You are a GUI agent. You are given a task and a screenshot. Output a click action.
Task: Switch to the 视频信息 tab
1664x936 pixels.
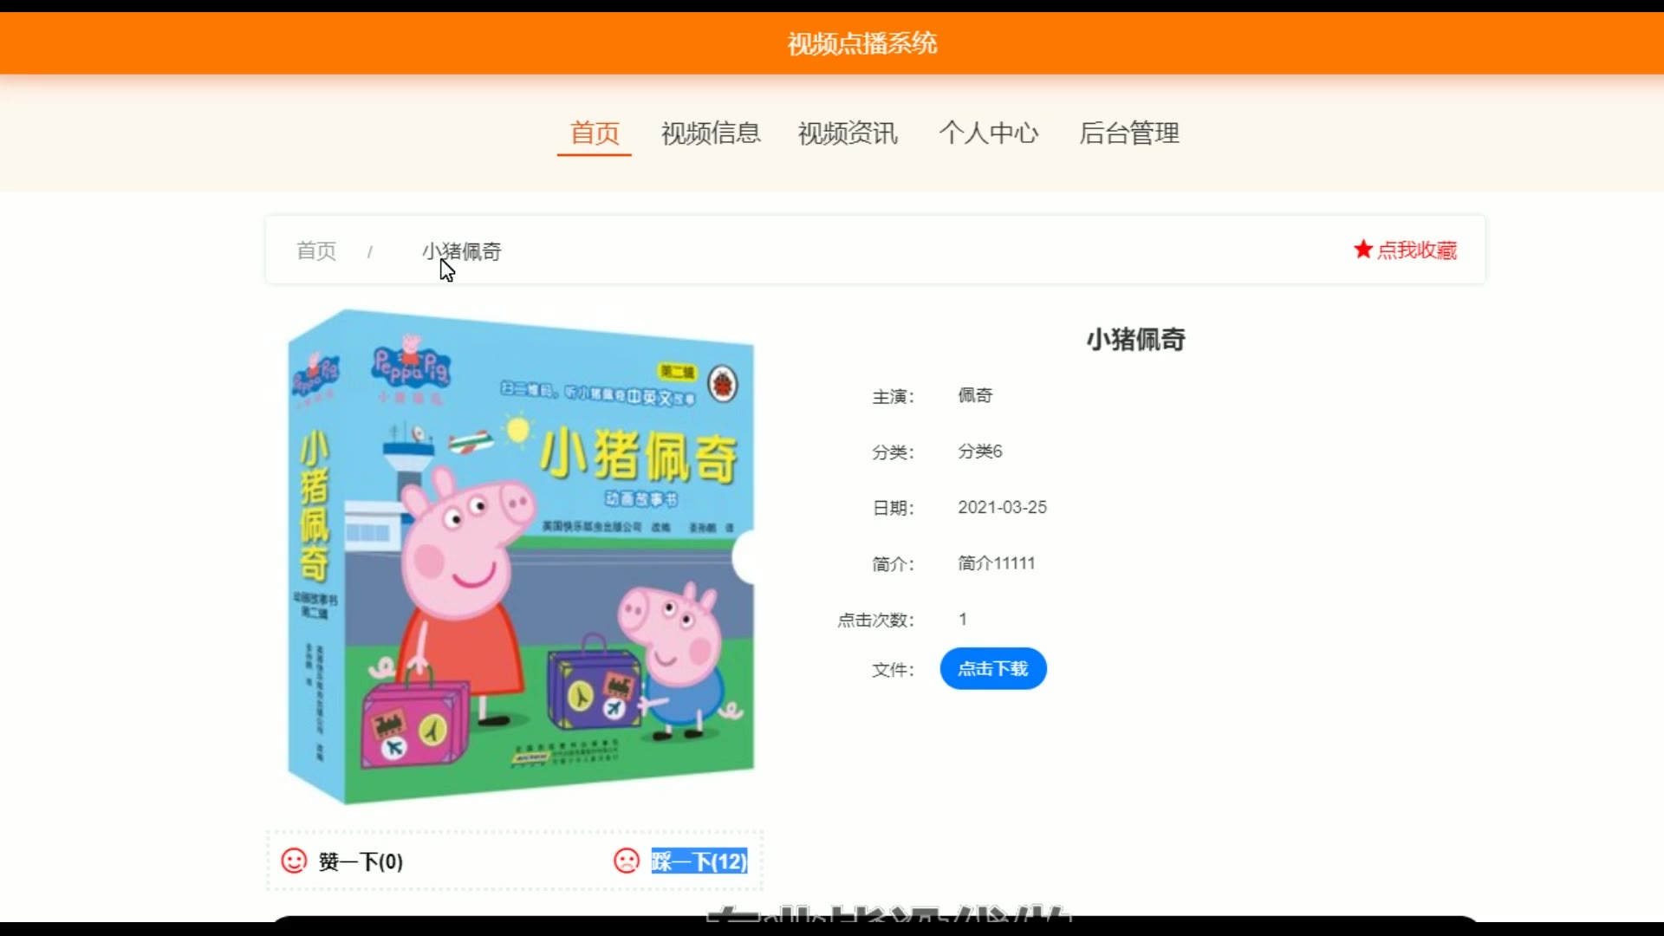click(x=711, y=133)
